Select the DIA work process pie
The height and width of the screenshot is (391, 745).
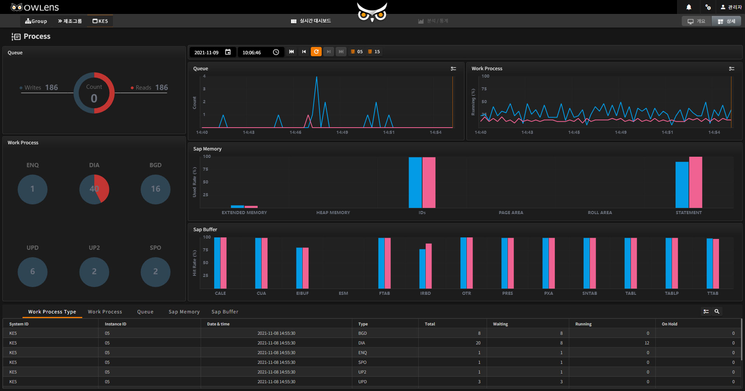click(x=94, y=189)
